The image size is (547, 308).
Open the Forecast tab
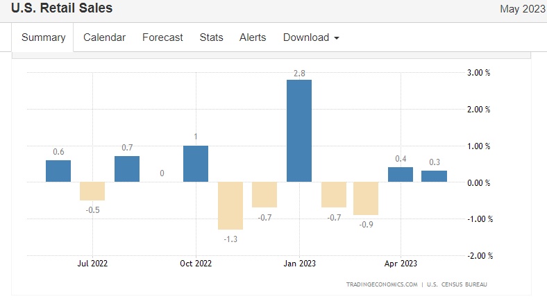(162, 37)
